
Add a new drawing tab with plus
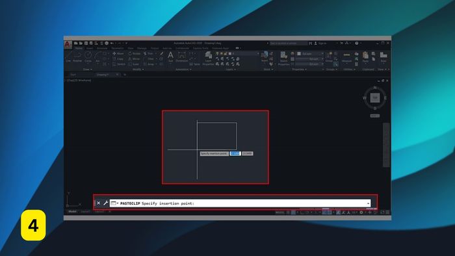(x=125, y=75)
